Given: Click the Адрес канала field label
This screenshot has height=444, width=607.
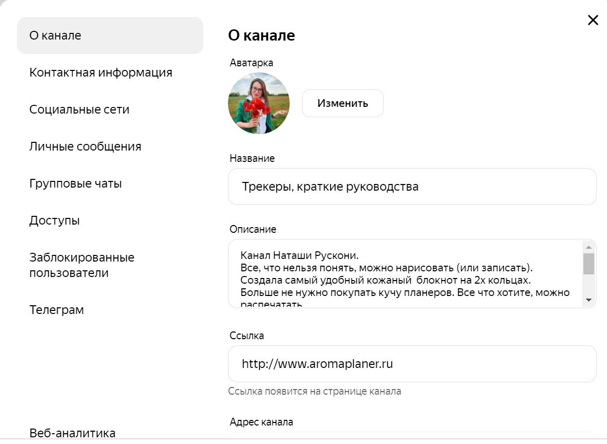Looking at the screenshot, I should 260,421.
